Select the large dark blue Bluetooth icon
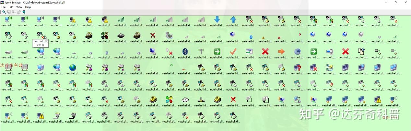This screenshot has height=131, width=411. [x=185, y=51]
